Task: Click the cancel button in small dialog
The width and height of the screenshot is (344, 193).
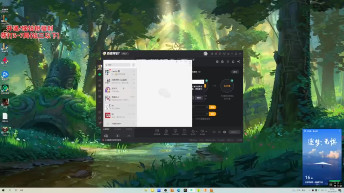Action: (199, 98)
